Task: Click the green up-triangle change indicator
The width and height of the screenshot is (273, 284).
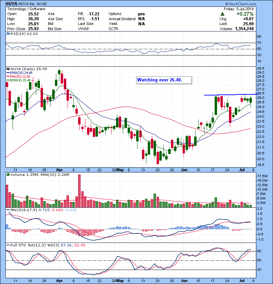Action: pos(222,14)
